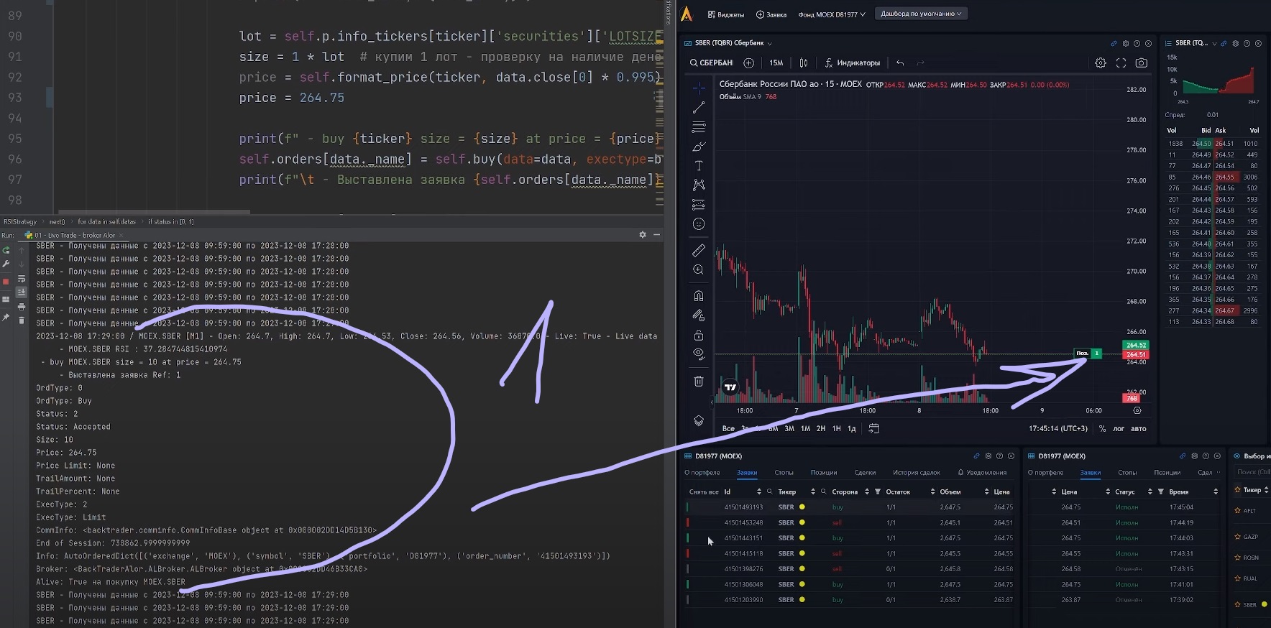Open go-to-date calendar icon below chart

[873, 428]
